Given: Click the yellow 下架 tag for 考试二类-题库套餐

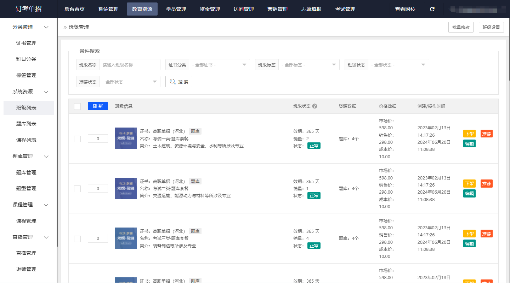Looking at the screenshot, I should tap(469, 184).
